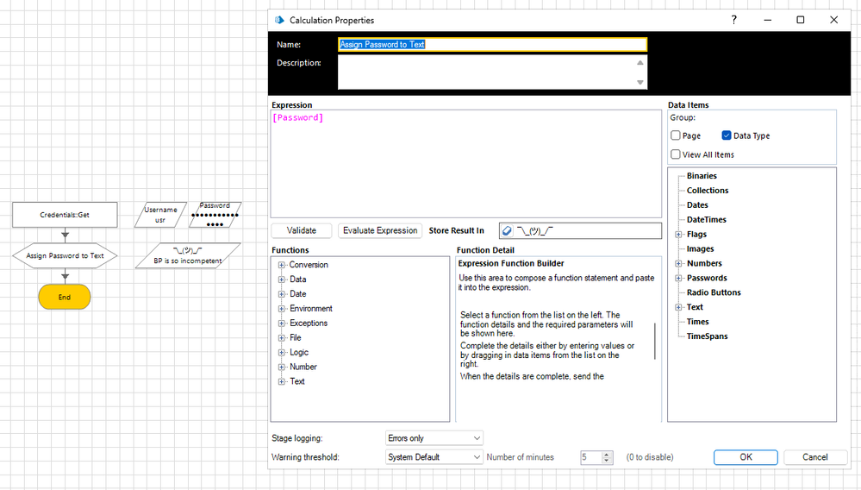Viewport: 861px width, 490px height.
Task: Expand the Conversion functions node
Action: (282, 265)
